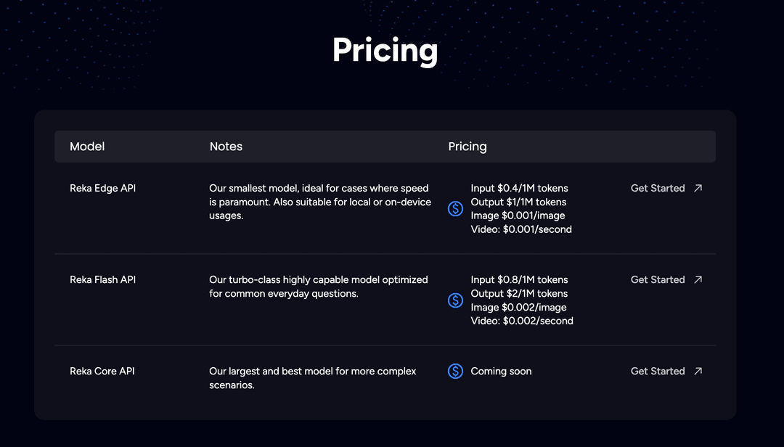Click the Coming soon pricing text

[501, 371]
